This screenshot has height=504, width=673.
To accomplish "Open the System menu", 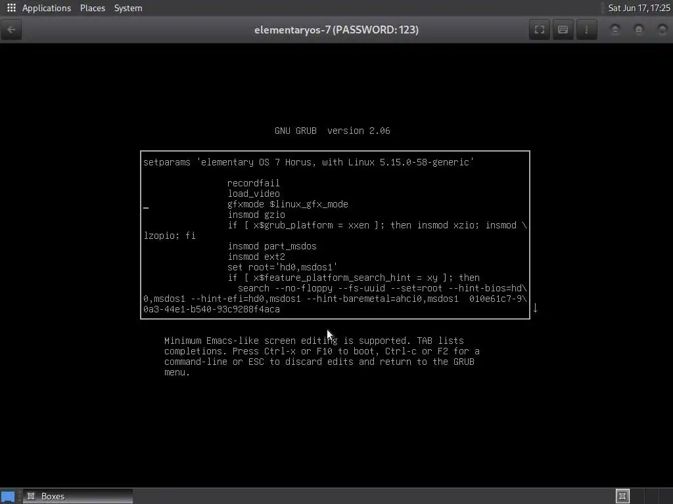I will 128,8.
